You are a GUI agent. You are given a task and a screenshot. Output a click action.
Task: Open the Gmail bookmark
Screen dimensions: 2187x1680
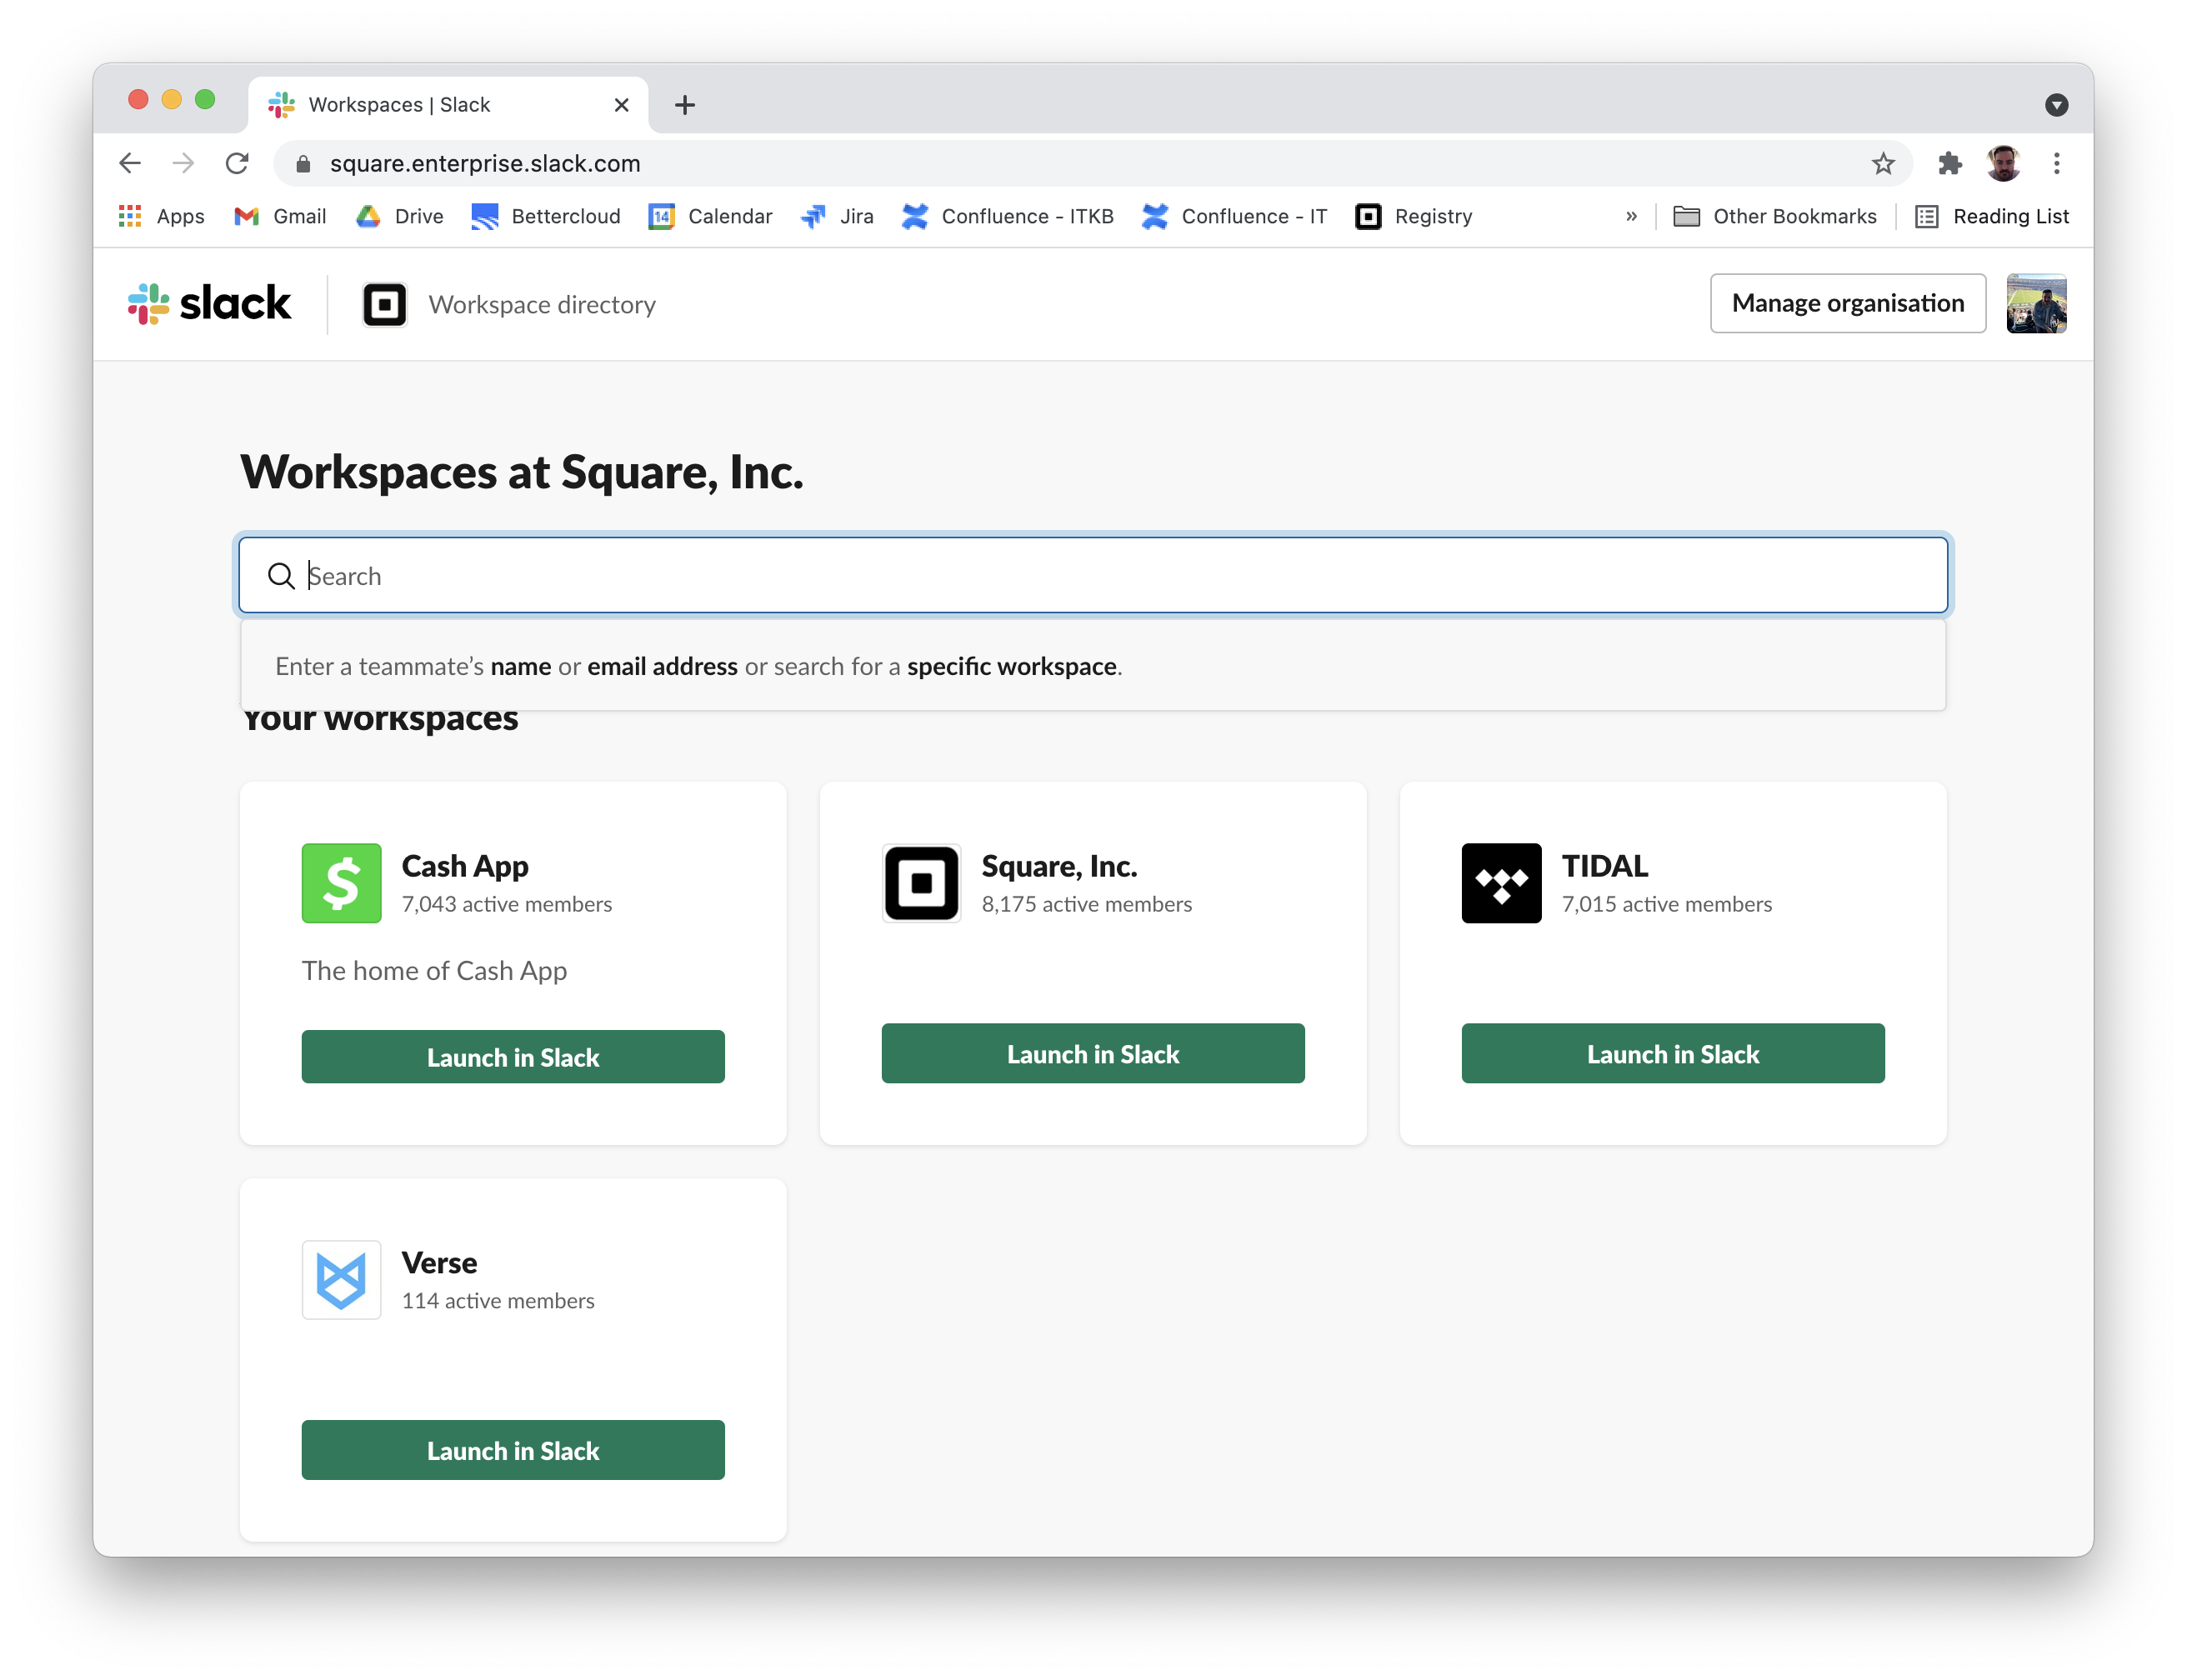click(x=280, y=216)
